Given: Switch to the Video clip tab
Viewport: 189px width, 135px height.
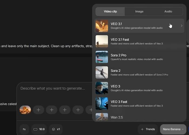Looking at the screenshot, I should [x=110, y=11].
